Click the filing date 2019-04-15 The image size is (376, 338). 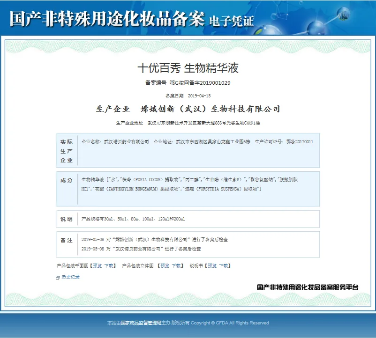pos(199,96)
